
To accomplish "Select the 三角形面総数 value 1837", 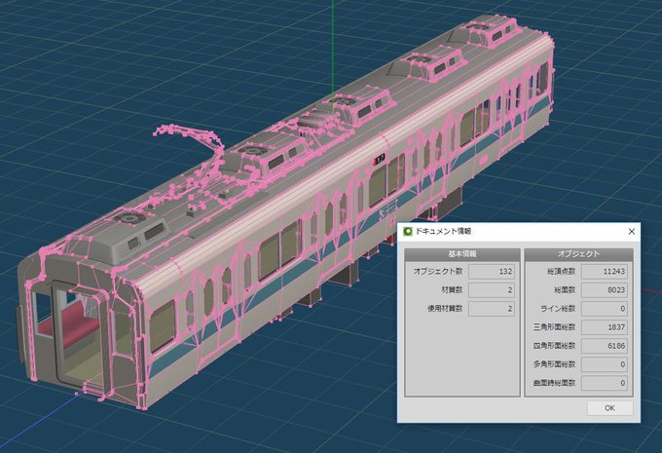I will tap(605, 327).
